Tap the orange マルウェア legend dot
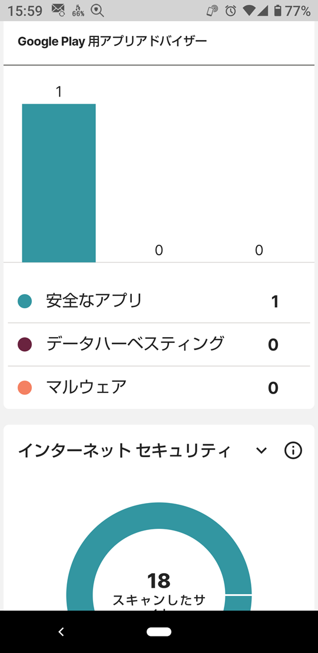The image size is (318, 653). (25, 388)
